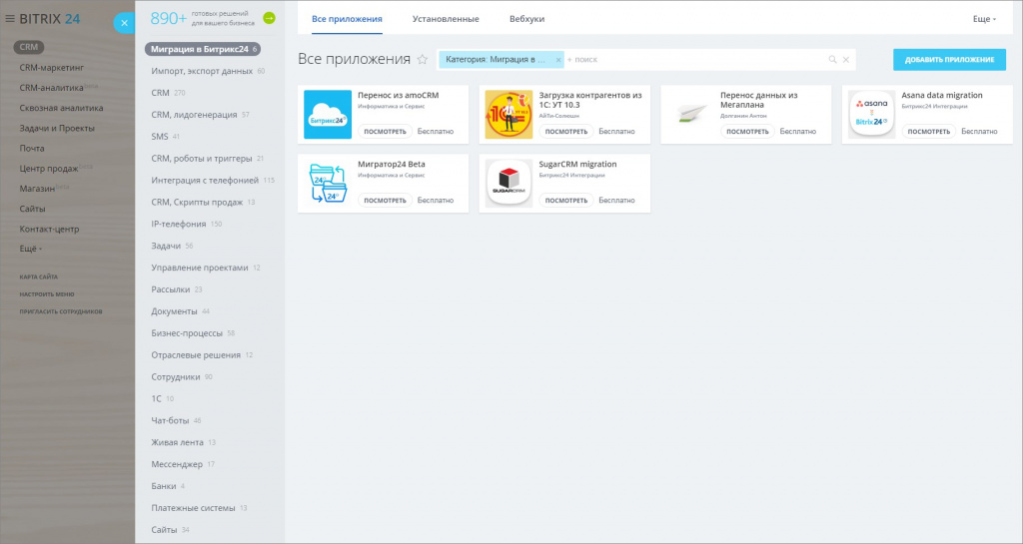1023x544 pixels.
Task: Open the hamburger menu next to BITRIX 24
Action: pos(10,19)
